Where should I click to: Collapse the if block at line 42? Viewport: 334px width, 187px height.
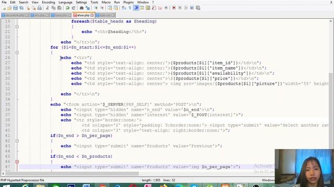(17, 141)
